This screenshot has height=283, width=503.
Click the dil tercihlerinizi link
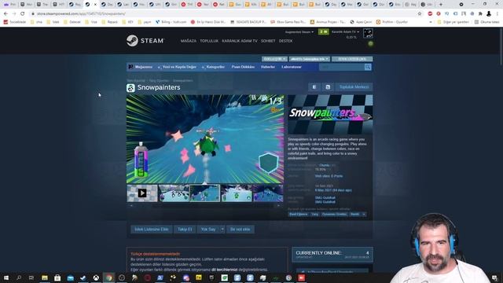225,270
